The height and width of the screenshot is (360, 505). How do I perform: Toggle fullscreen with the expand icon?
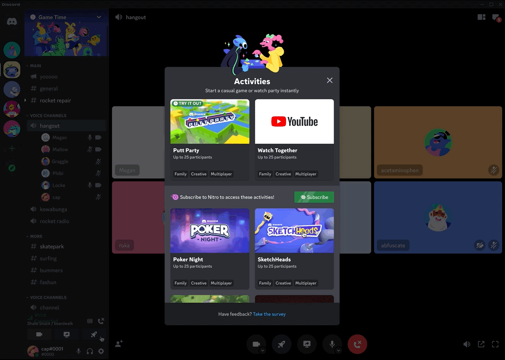(495, 344)
